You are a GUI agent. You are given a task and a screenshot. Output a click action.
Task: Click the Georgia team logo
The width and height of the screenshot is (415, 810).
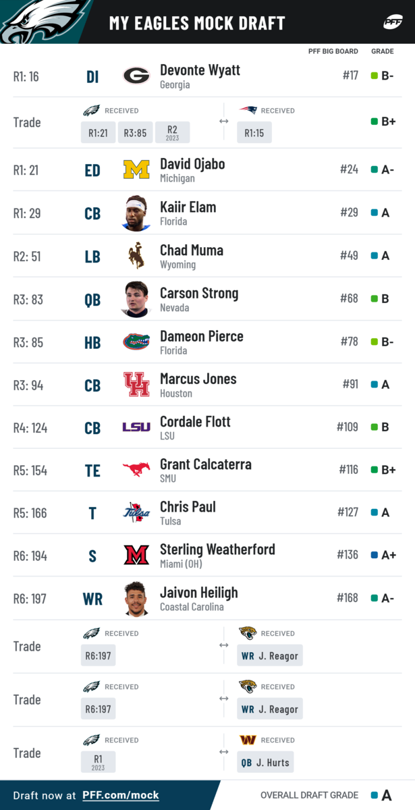pos(136,76)
